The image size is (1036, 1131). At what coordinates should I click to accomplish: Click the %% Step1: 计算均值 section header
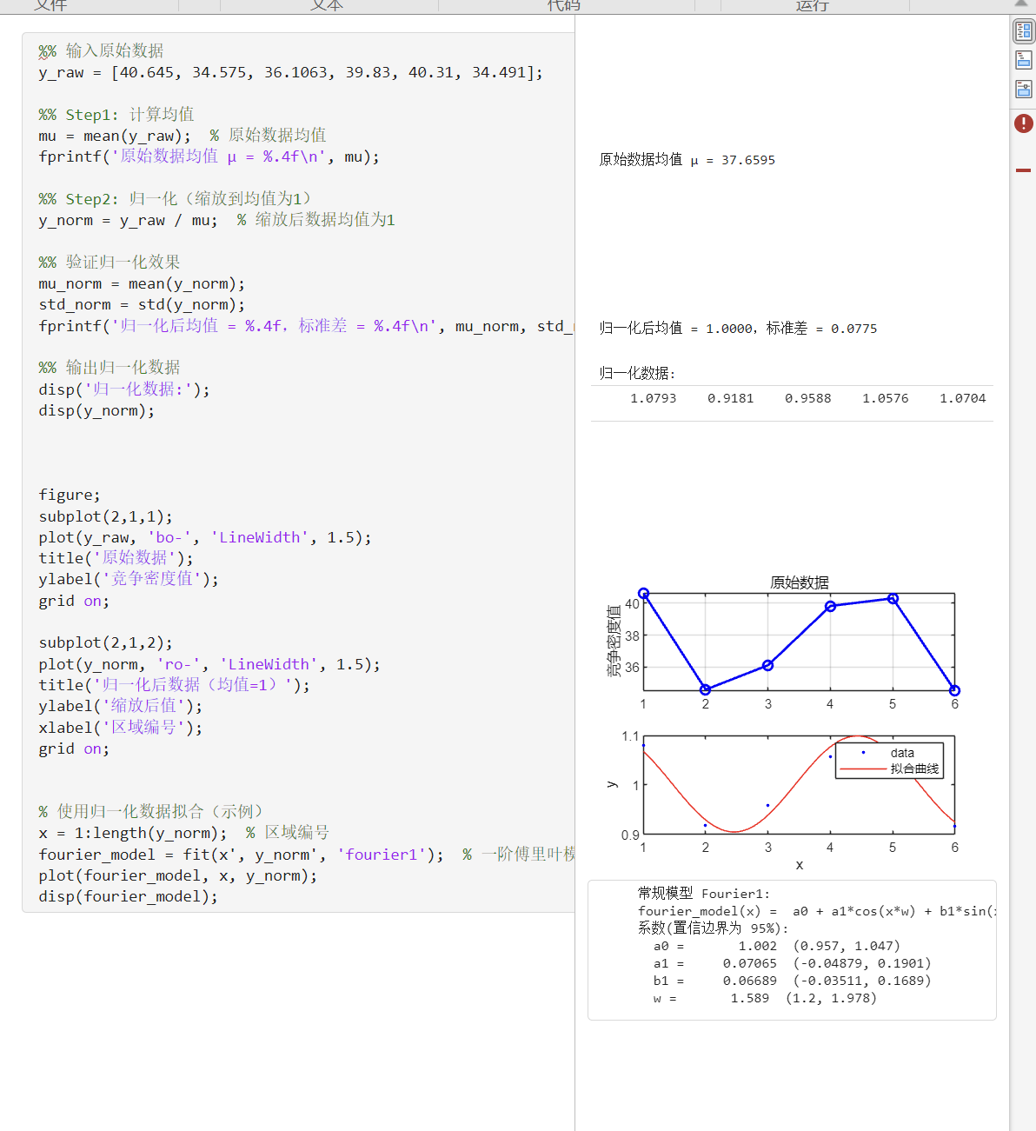click(x=116, y=115)
